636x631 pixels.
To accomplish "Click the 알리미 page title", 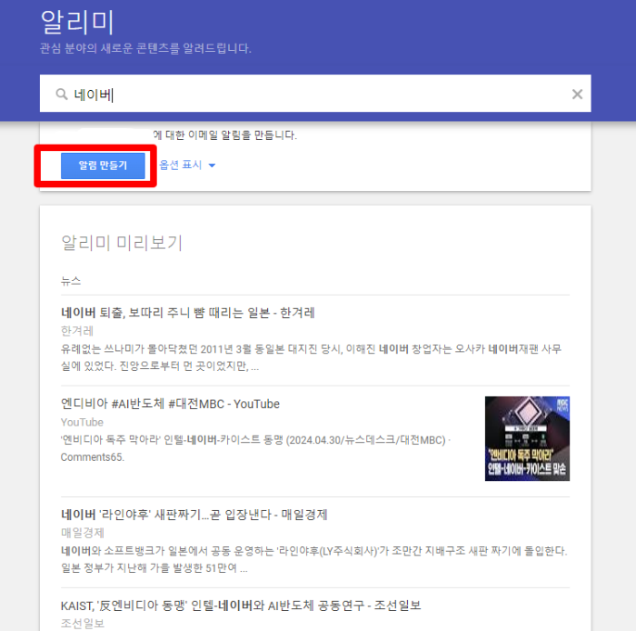I will [77, 22].
